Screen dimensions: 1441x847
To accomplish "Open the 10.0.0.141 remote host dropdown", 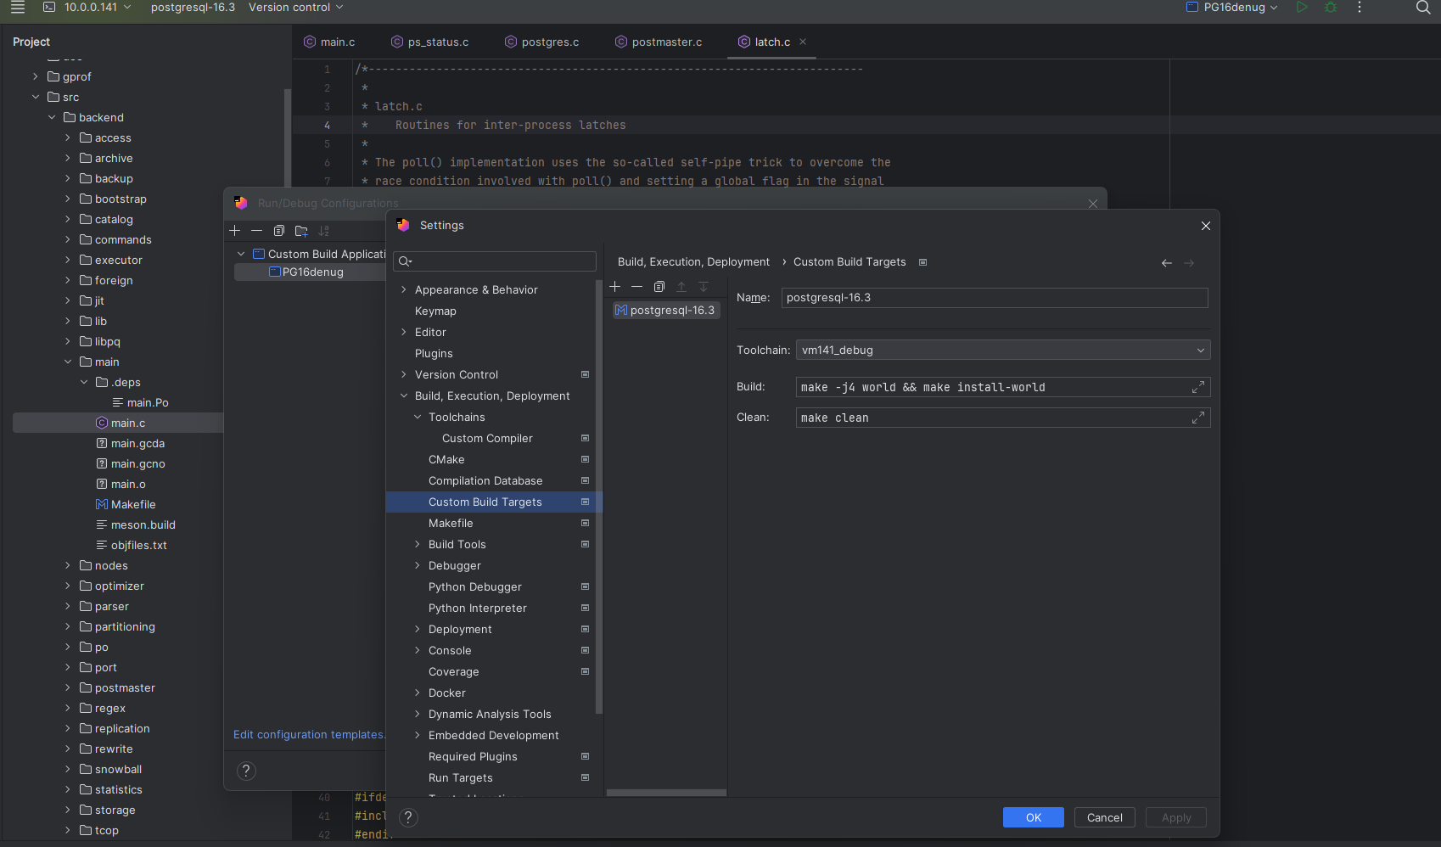I will [88, 7].
